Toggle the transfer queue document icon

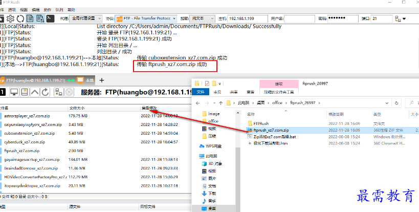40,19
